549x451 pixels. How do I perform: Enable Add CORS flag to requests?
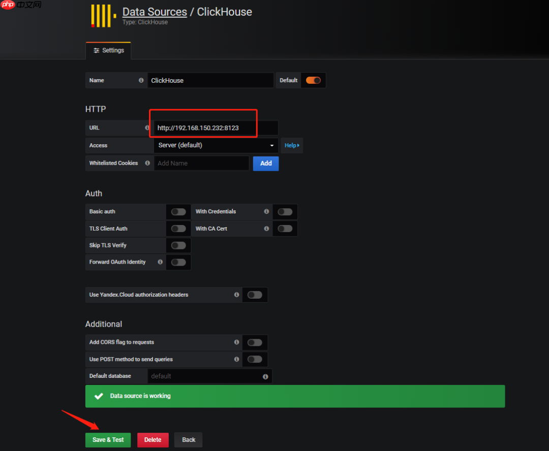click(x=255, y=342)
